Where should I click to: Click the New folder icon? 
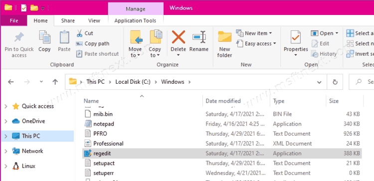coord(225,37)
